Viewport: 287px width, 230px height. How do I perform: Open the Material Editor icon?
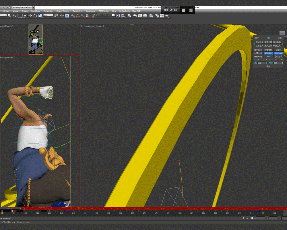coord(151,16)
